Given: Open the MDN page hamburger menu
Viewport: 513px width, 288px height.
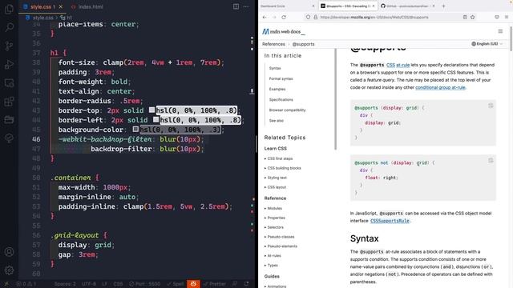Looking at the screenshot, I should [500, 31].
